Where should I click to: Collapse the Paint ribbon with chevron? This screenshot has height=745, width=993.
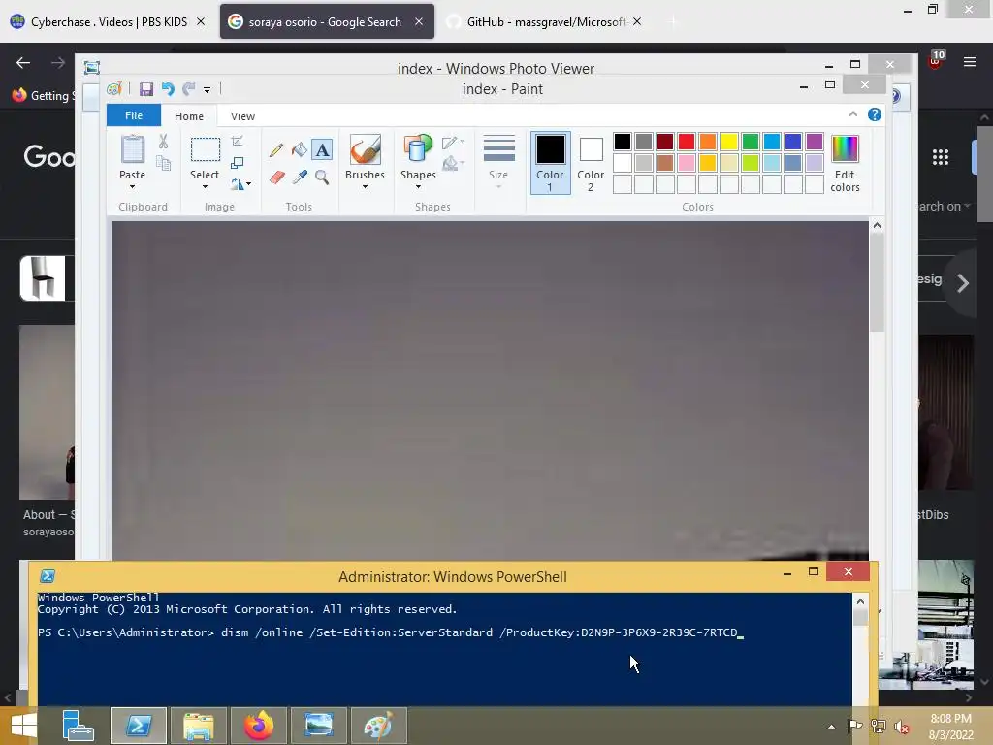pos(853,114)
